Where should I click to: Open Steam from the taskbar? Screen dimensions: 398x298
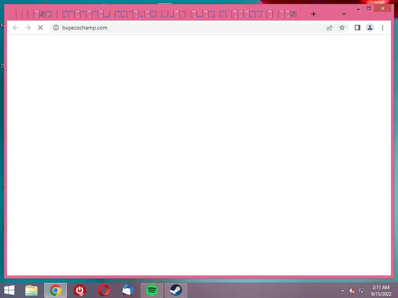click(176, 290)
